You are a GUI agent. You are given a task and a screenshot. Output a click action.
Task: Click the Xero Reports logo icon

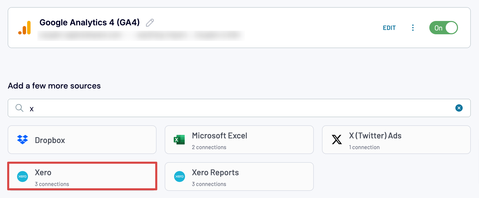point(180,177)
